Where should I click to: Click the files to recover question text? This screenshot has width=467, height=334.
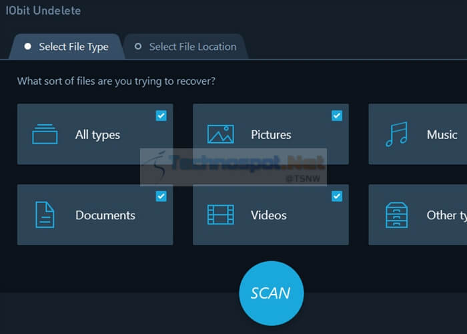[x=116, y=81]
